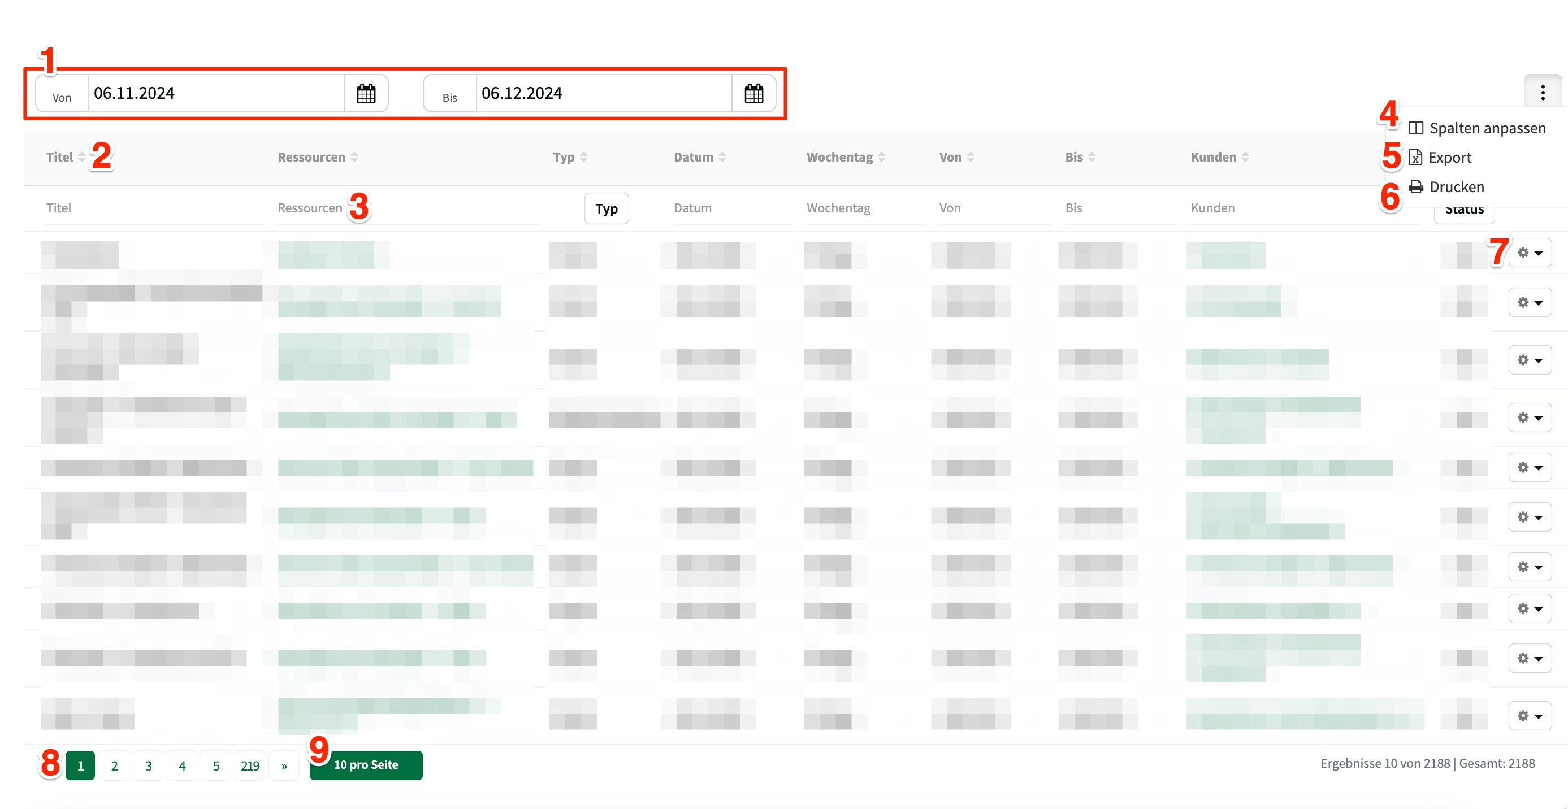Viewport: 1568px width, 809px height.
Task: Go to page 1
Action: click(80, 766)
